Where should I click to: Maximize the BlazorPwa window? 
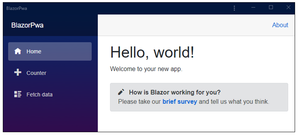point(271,8)
